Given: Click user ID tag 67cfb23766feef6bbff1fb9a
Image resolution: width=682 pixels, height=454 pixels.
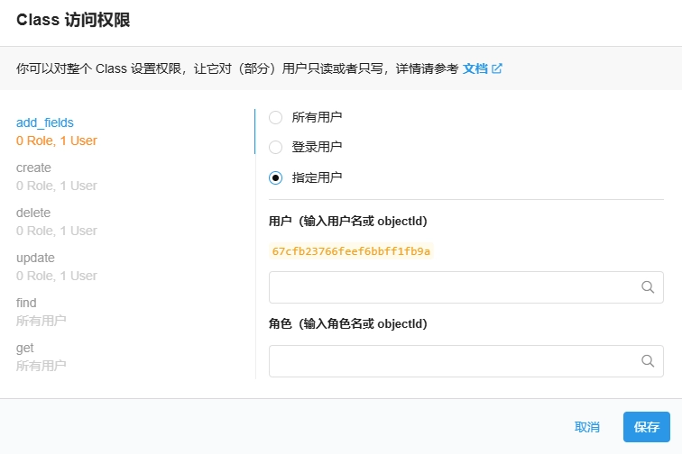Looking at the screenshot, I should point(351,251).
